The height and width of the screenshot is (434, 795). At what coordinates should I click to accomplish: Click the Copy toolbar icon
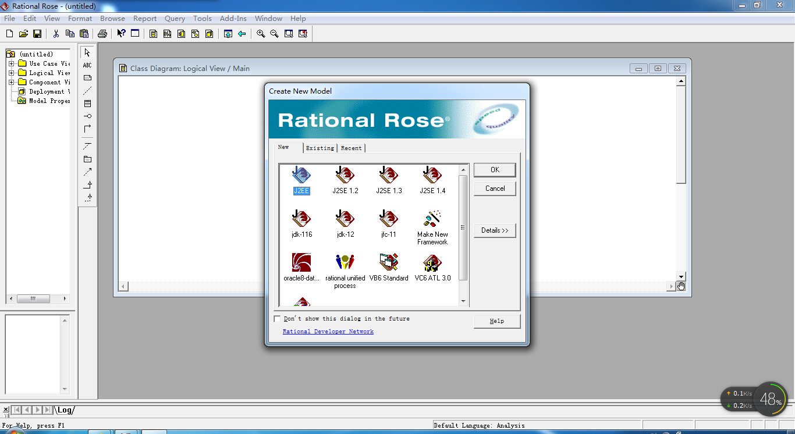pos(70,34)
